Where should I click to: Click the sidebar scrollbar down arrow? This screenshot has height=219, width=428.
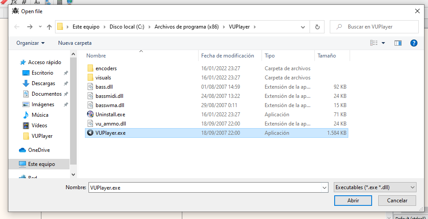point(73,174)
